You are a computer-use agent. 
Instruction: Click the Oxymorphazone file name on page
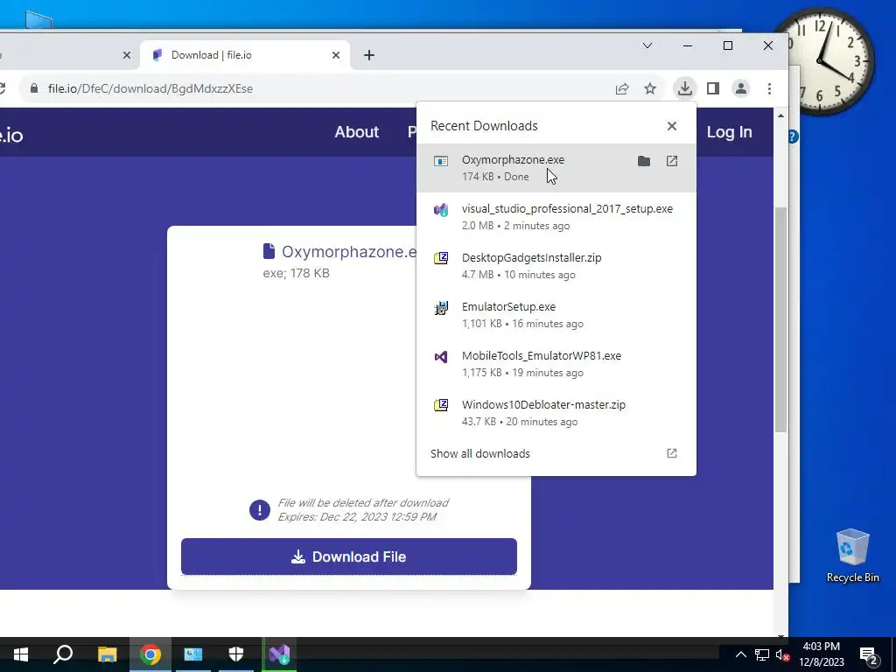point(348,251)
